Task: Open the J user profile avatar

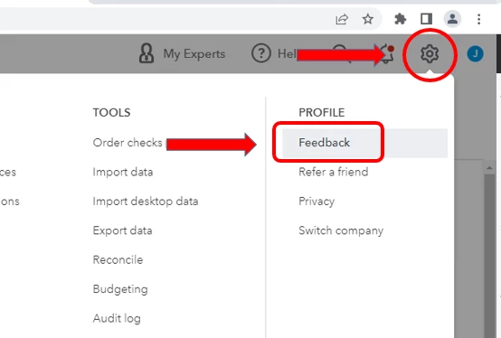Action: tap(475, 53)
